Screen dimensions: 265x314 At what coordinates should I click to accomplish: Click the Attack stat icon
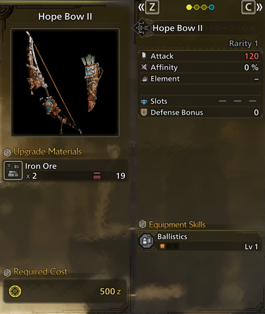[x=144, y=56]
